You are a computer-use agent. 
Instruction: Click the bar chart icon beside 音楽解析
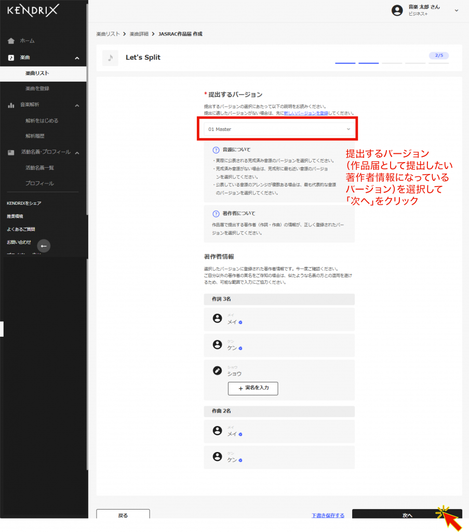pos(11,105)
